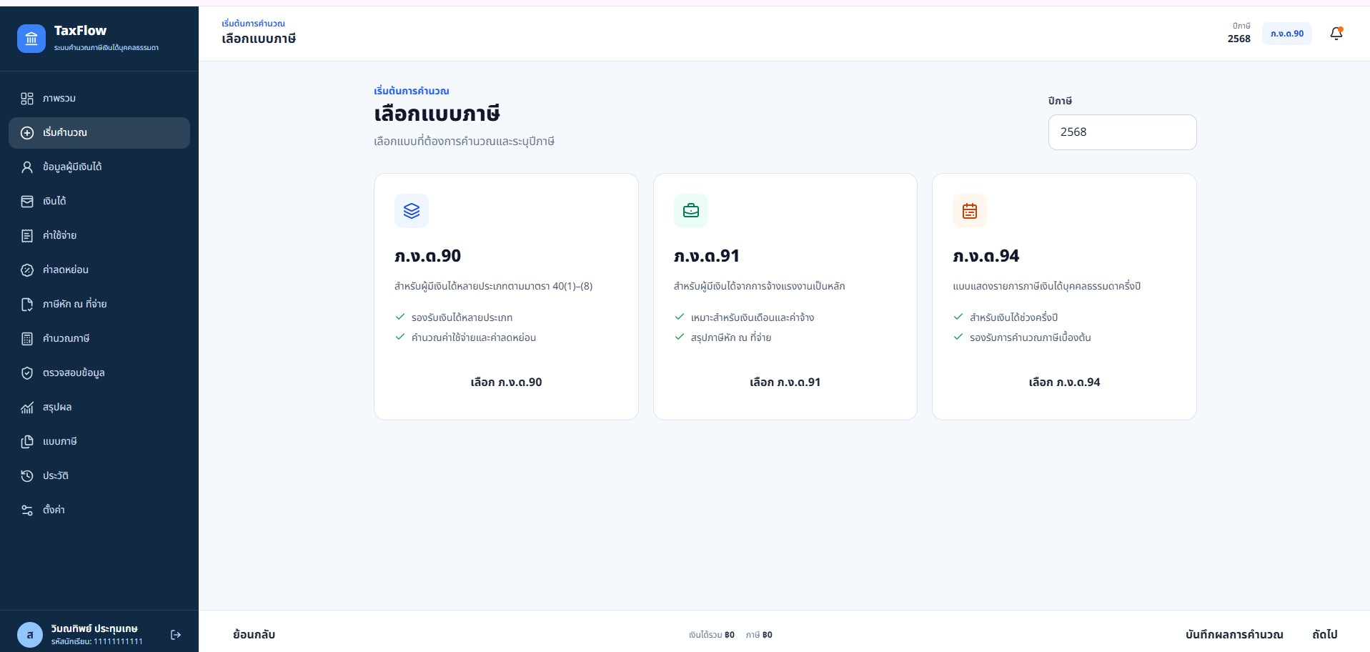This screenshot has width=1370, height=652.
Task: Click the ภ.ง.ด.90 layers icon
Action: point(412,211)
